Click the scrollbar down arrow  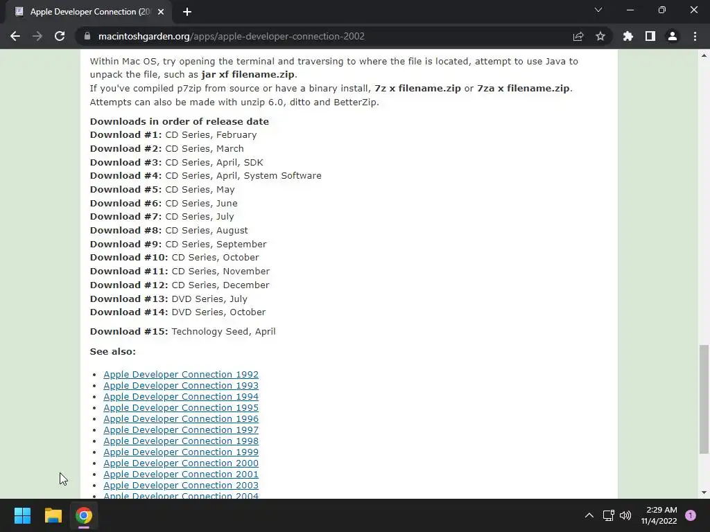coord(704,493)
